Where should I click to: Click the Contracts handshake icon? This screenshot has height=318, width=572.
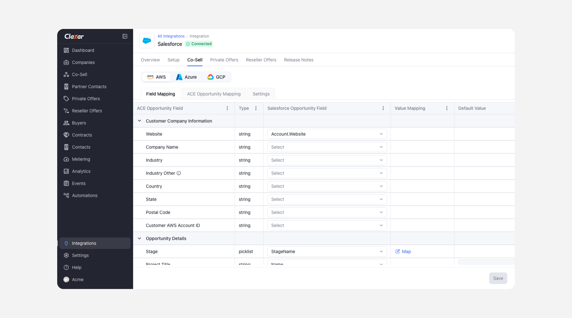[66, 135]
